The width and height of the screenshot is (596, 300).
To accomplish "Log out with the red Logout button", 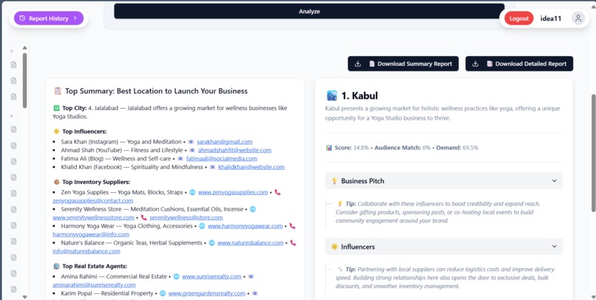I will point(519,18).
